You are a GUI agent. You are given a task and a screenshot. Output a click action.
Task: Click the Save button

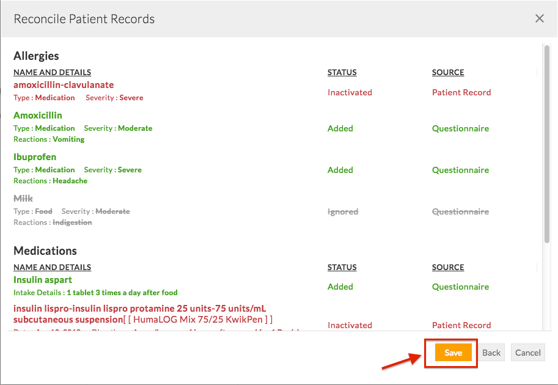452,353
